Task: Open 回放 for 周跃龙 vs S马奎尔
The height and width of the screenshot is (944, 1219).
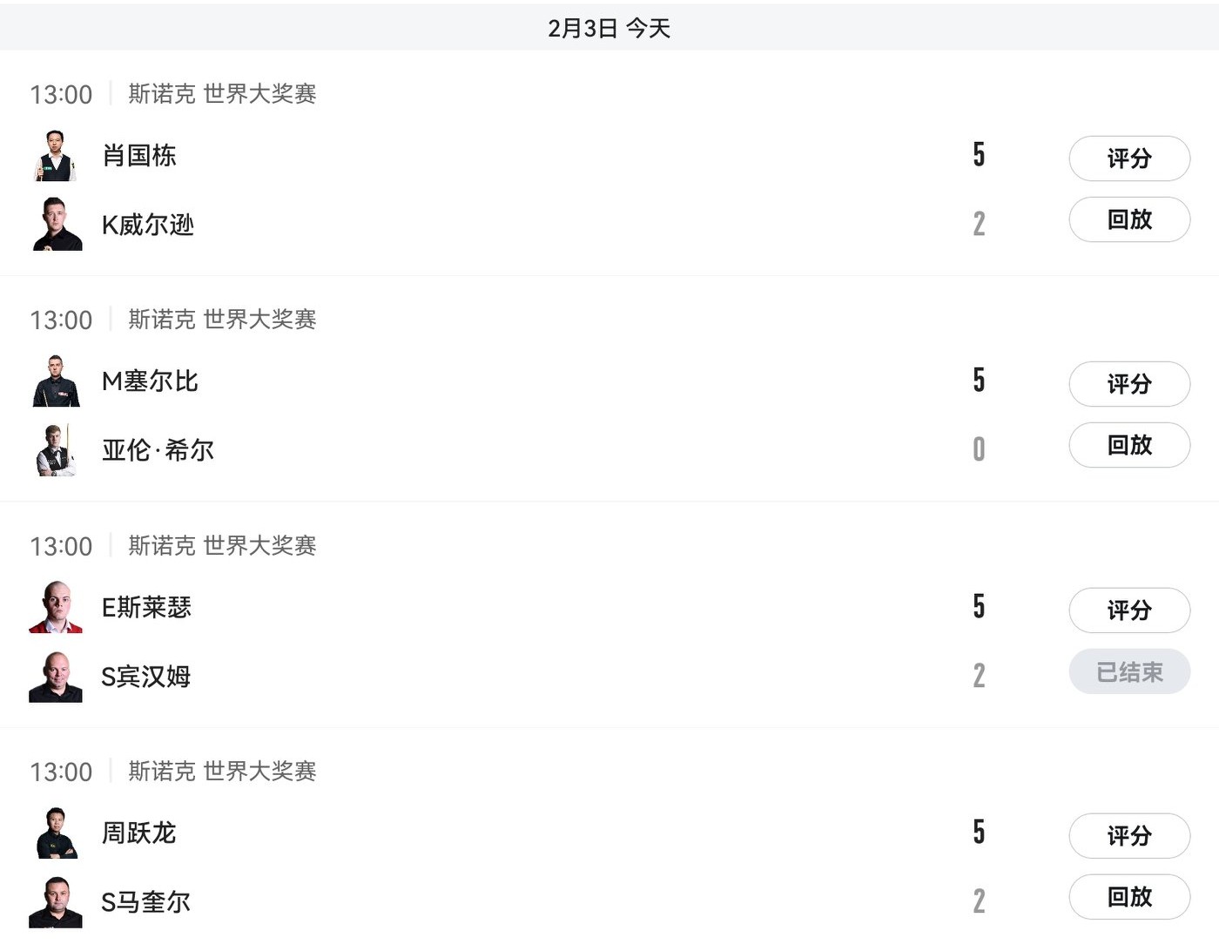Action: pyautogui.click(x=1129, y=897)
